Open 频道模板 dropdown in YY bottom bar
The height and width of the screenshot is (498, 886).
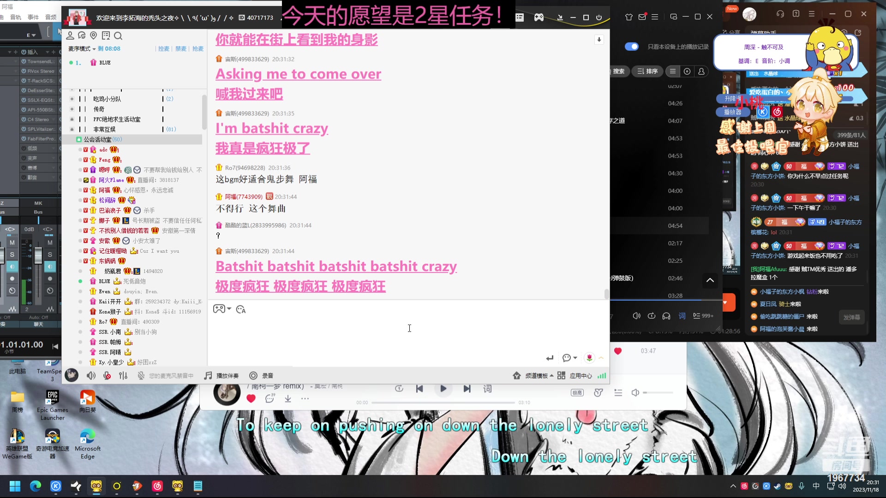pyautogui.click(x=533, y=376)
